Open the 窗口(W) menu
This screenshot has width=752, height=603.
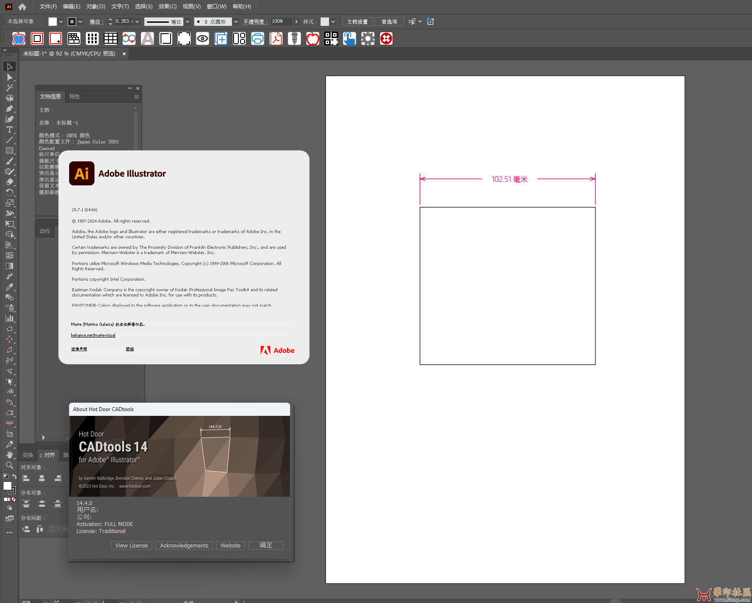pos(217,7)
